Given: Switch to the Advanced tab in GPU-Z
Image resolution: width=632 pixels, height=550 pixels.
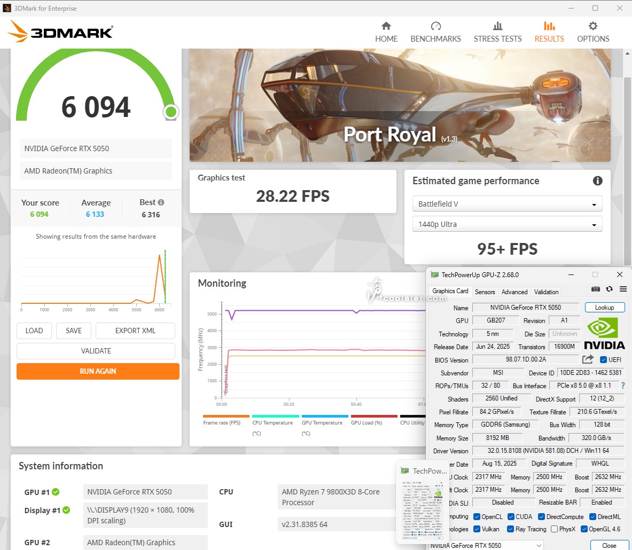Looking at the screenshot, I should coord(514,292).
